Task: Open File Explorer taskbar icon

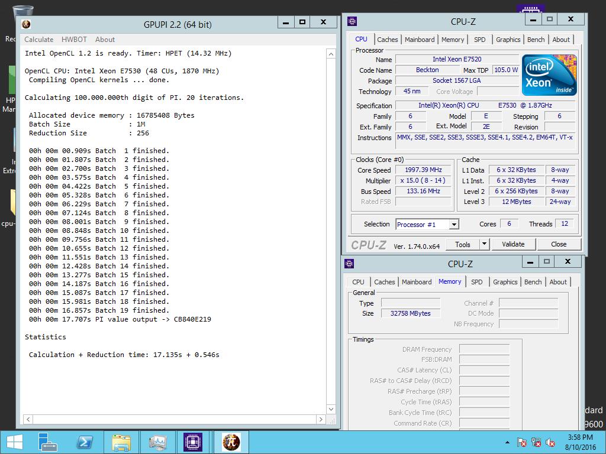Action: click(x=121, y=442)
